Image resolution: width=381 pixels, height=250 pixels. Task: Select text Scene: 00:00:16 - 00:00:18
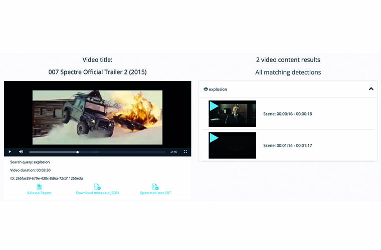click(x=288, y=114)
